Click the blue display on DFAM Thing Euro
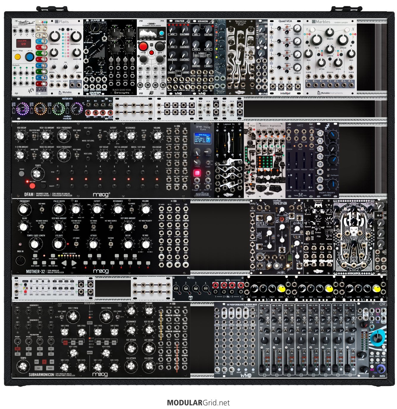Screen dimensions: 397x409 tap(203, 138)
